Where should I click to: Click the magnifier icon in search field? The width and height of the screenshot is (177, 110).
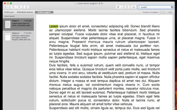pos(139,7)
